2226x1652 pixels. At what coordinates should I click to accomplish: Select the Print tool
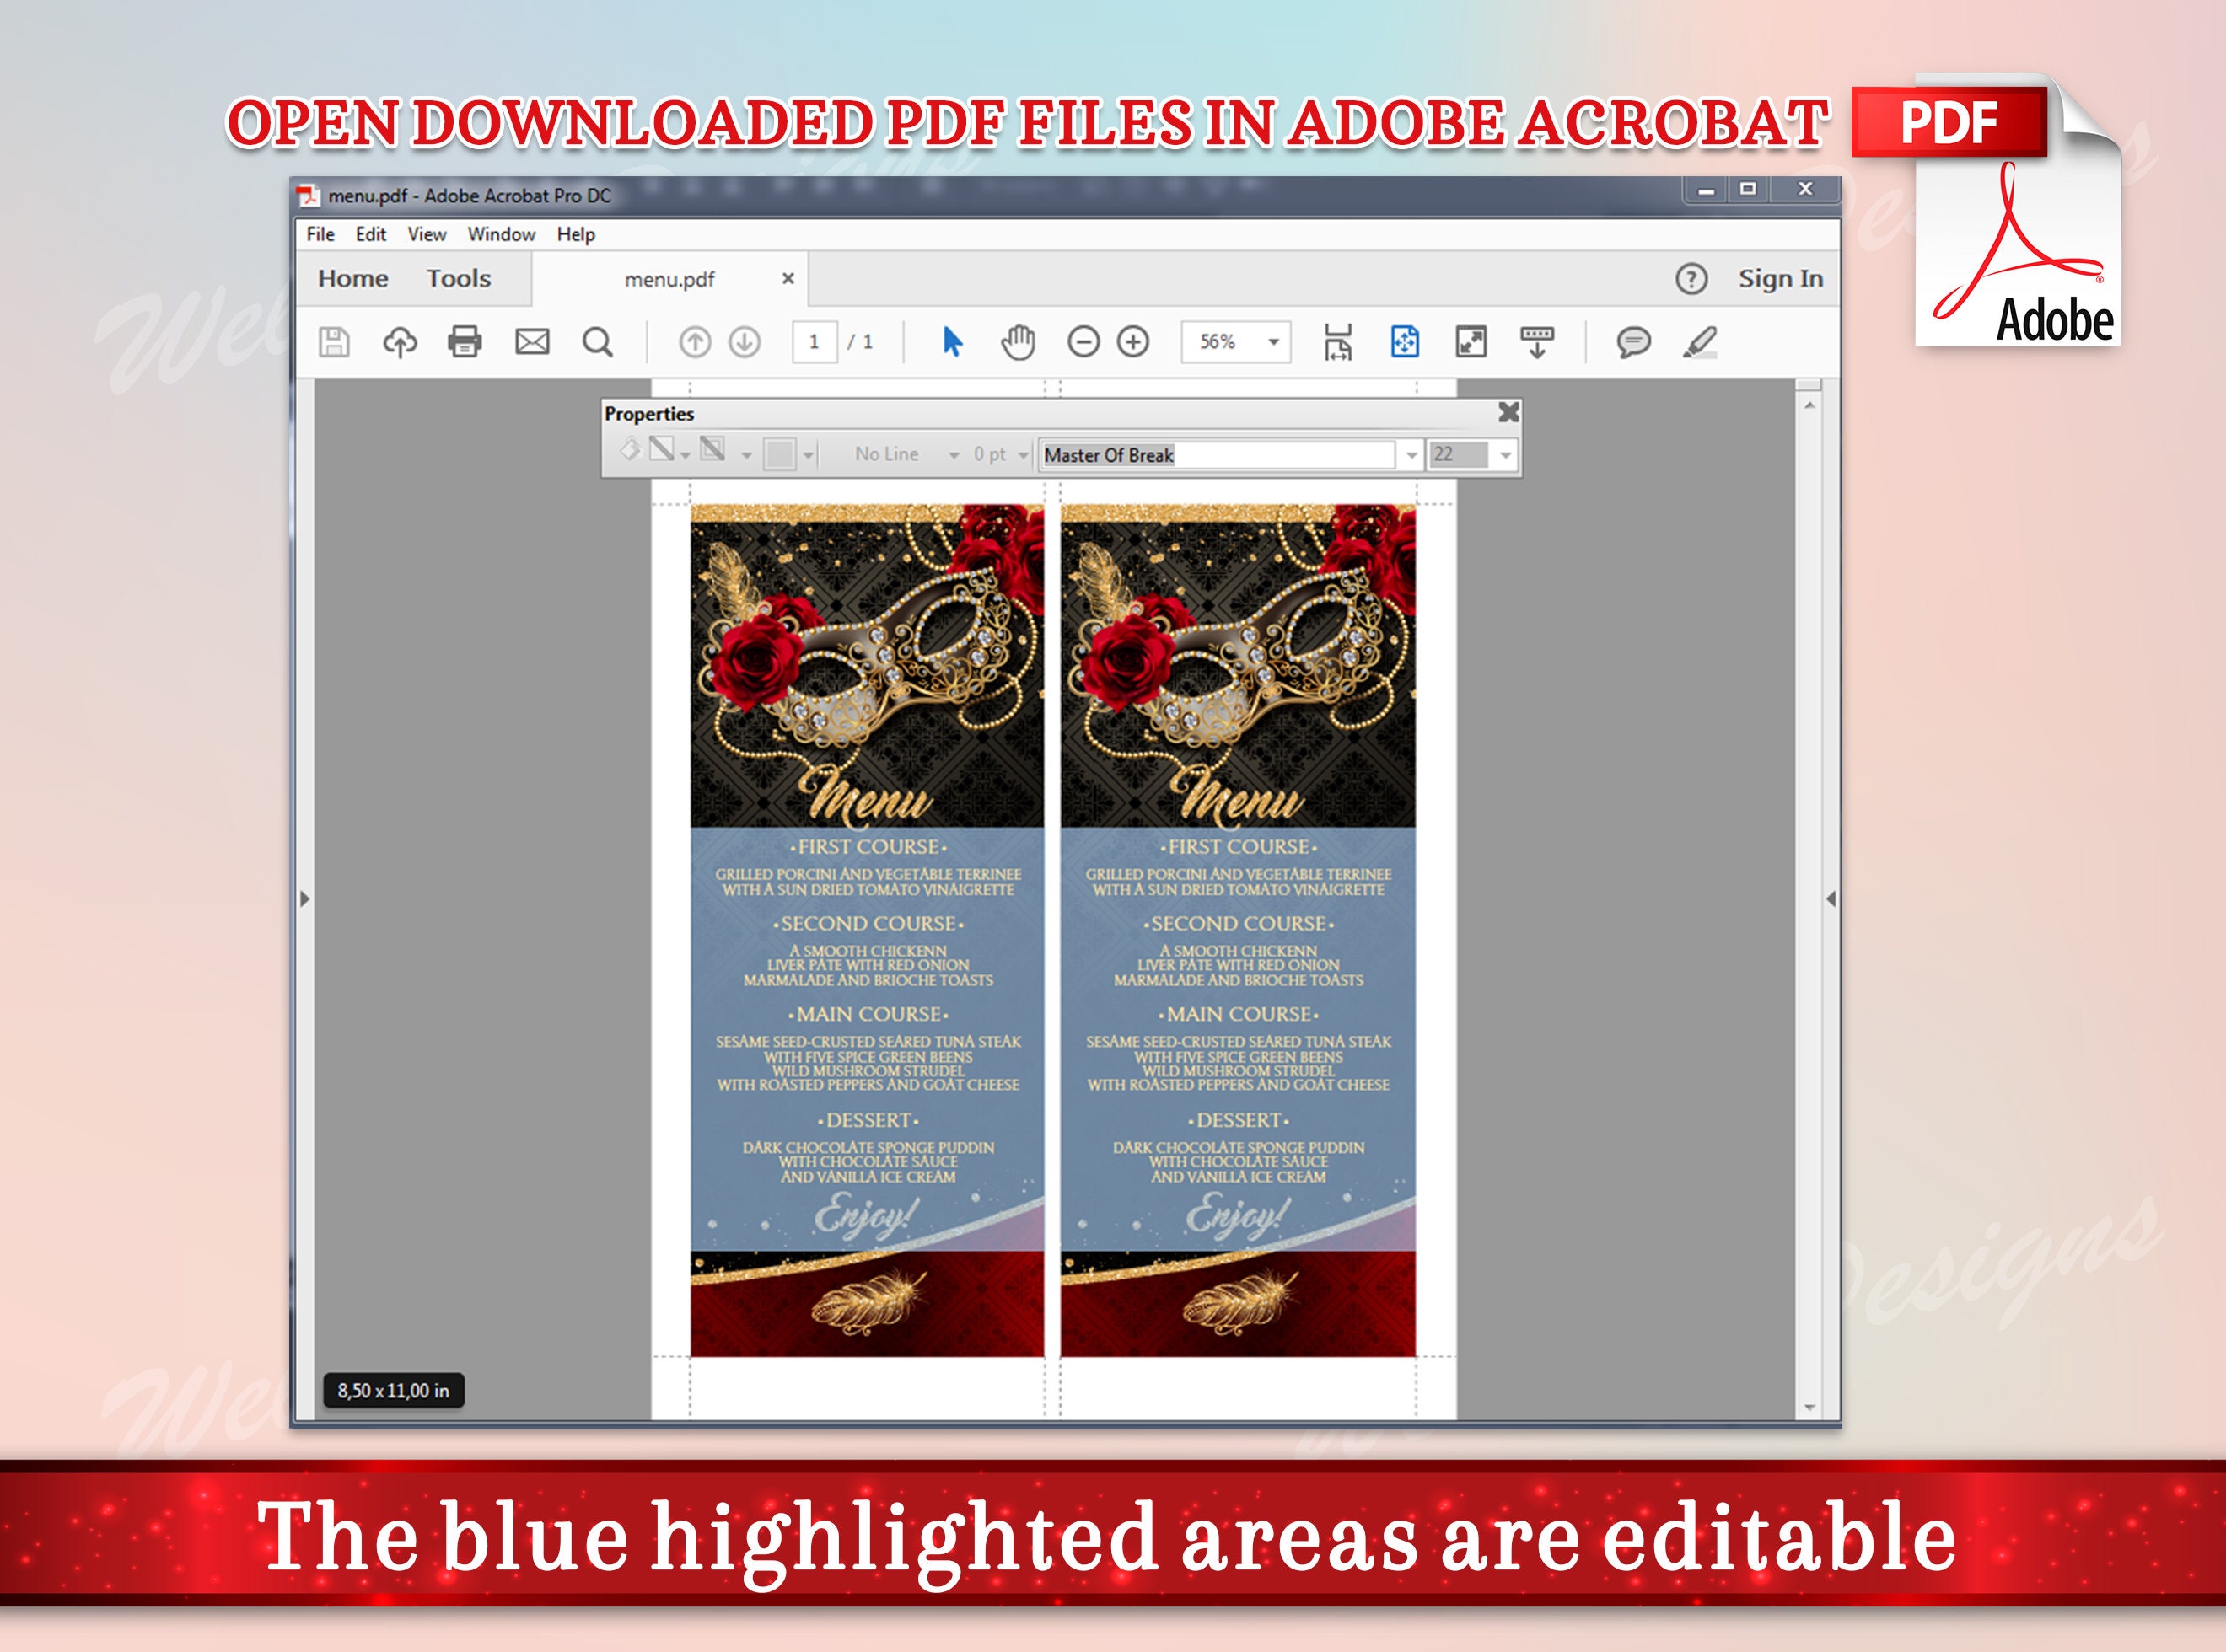[x=465, y=342]
